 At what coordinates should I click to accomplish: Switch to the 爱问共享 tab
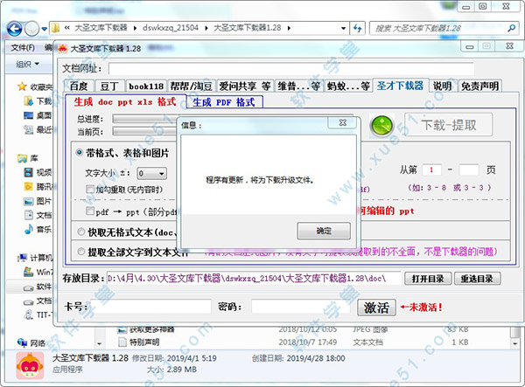point(245,86)
